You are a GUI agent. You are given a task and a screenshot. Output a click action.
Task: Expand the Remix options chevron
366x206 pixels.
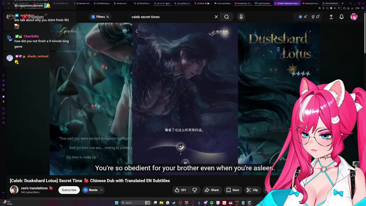coord(102,190)
